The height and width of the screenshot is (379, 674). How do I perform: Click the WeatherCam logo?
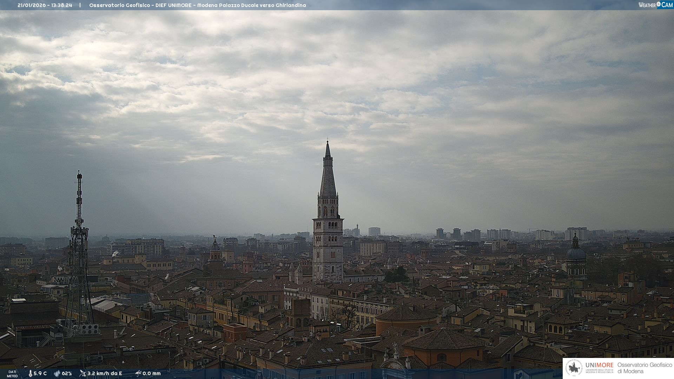pos(655,5)
